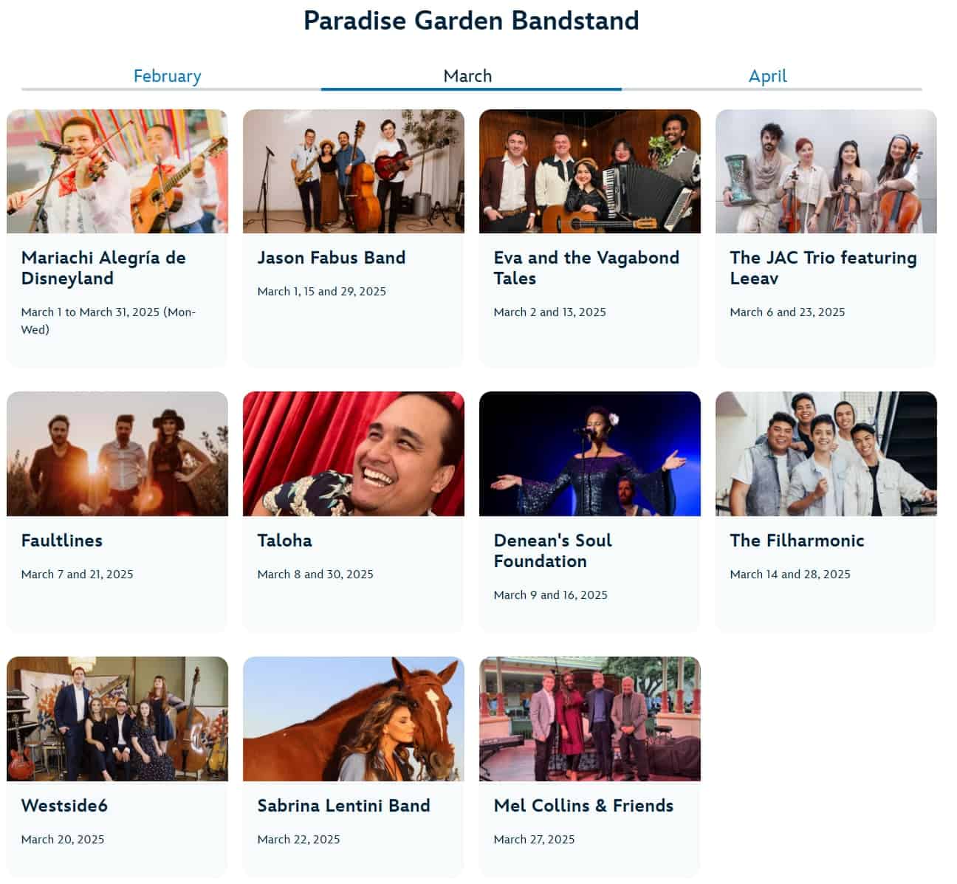
Task: Open the Faultlines title link
Action: (62, 541)
